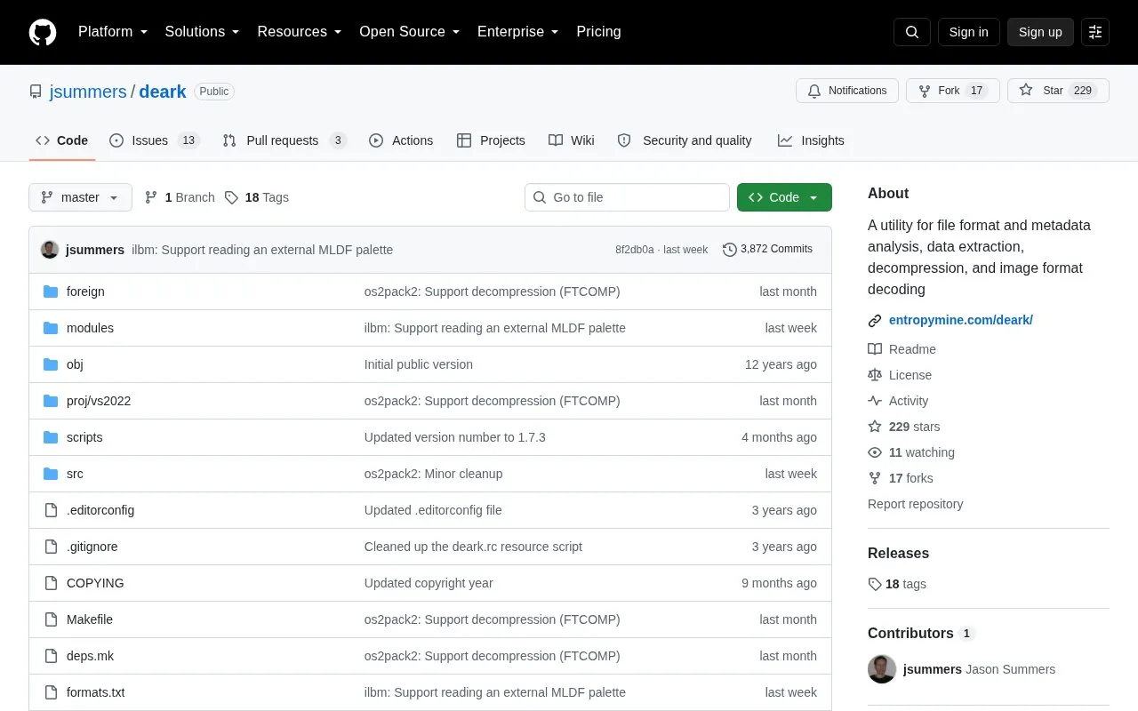Expand the Enterprise menu
The height and width of the screenshot is (711, 1138).
point(518,32)
